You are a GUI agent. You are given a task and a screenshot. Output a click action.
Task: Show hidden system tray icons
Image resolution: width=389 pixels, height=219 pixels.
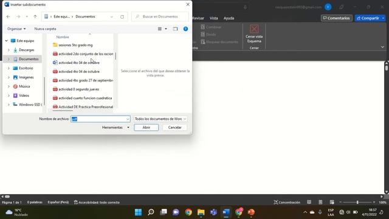tap(305, 212)
